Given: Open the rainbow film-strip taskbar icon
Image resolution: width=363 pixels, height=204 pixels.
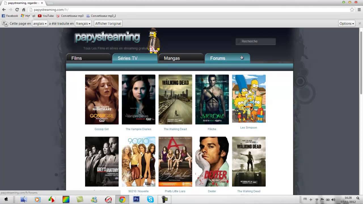Looking at the screenshot, I should [66, 199].
